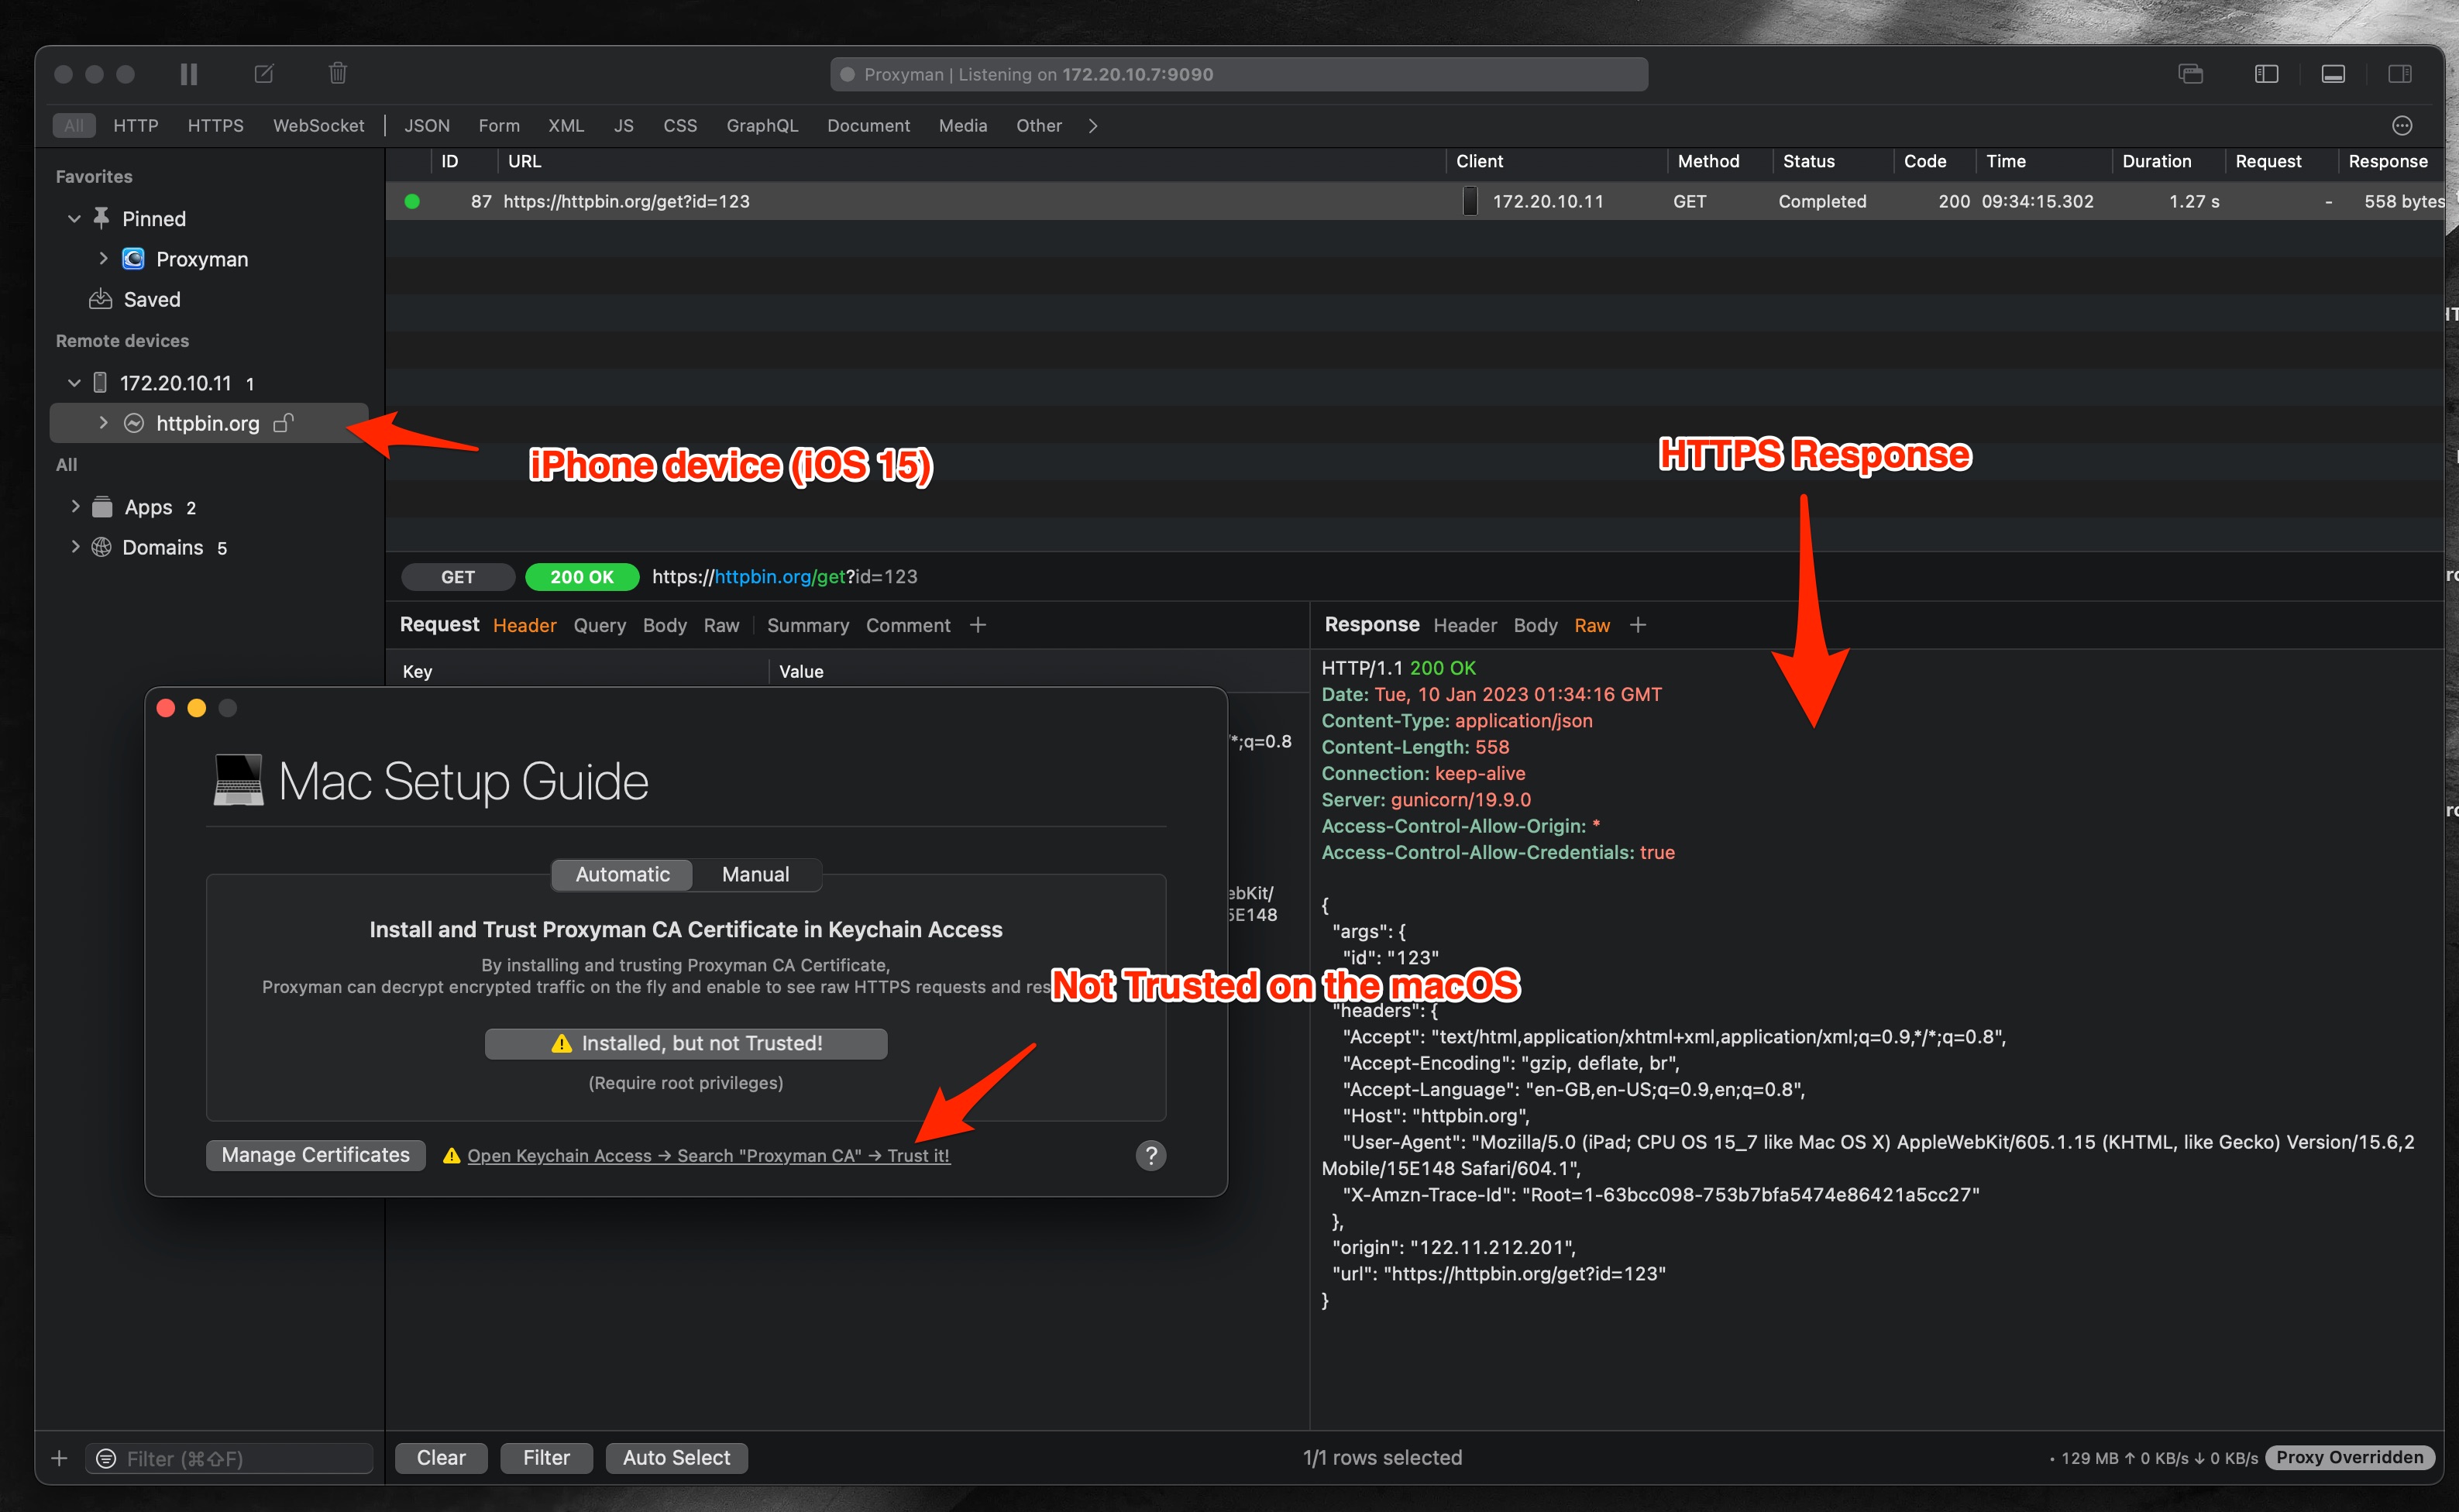Click the compose request icon in toolbar
This screenshot has height=1512, width=2459.
coord(264,74)
